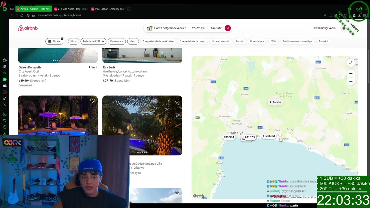Toggle the Wifi filter chip
The width and height of the screenshot is (370, 208).
point(273,41)
